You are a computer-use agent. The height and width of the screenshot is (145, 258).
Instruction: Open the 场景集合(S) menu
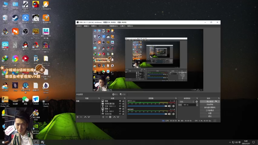click(114, 26)
